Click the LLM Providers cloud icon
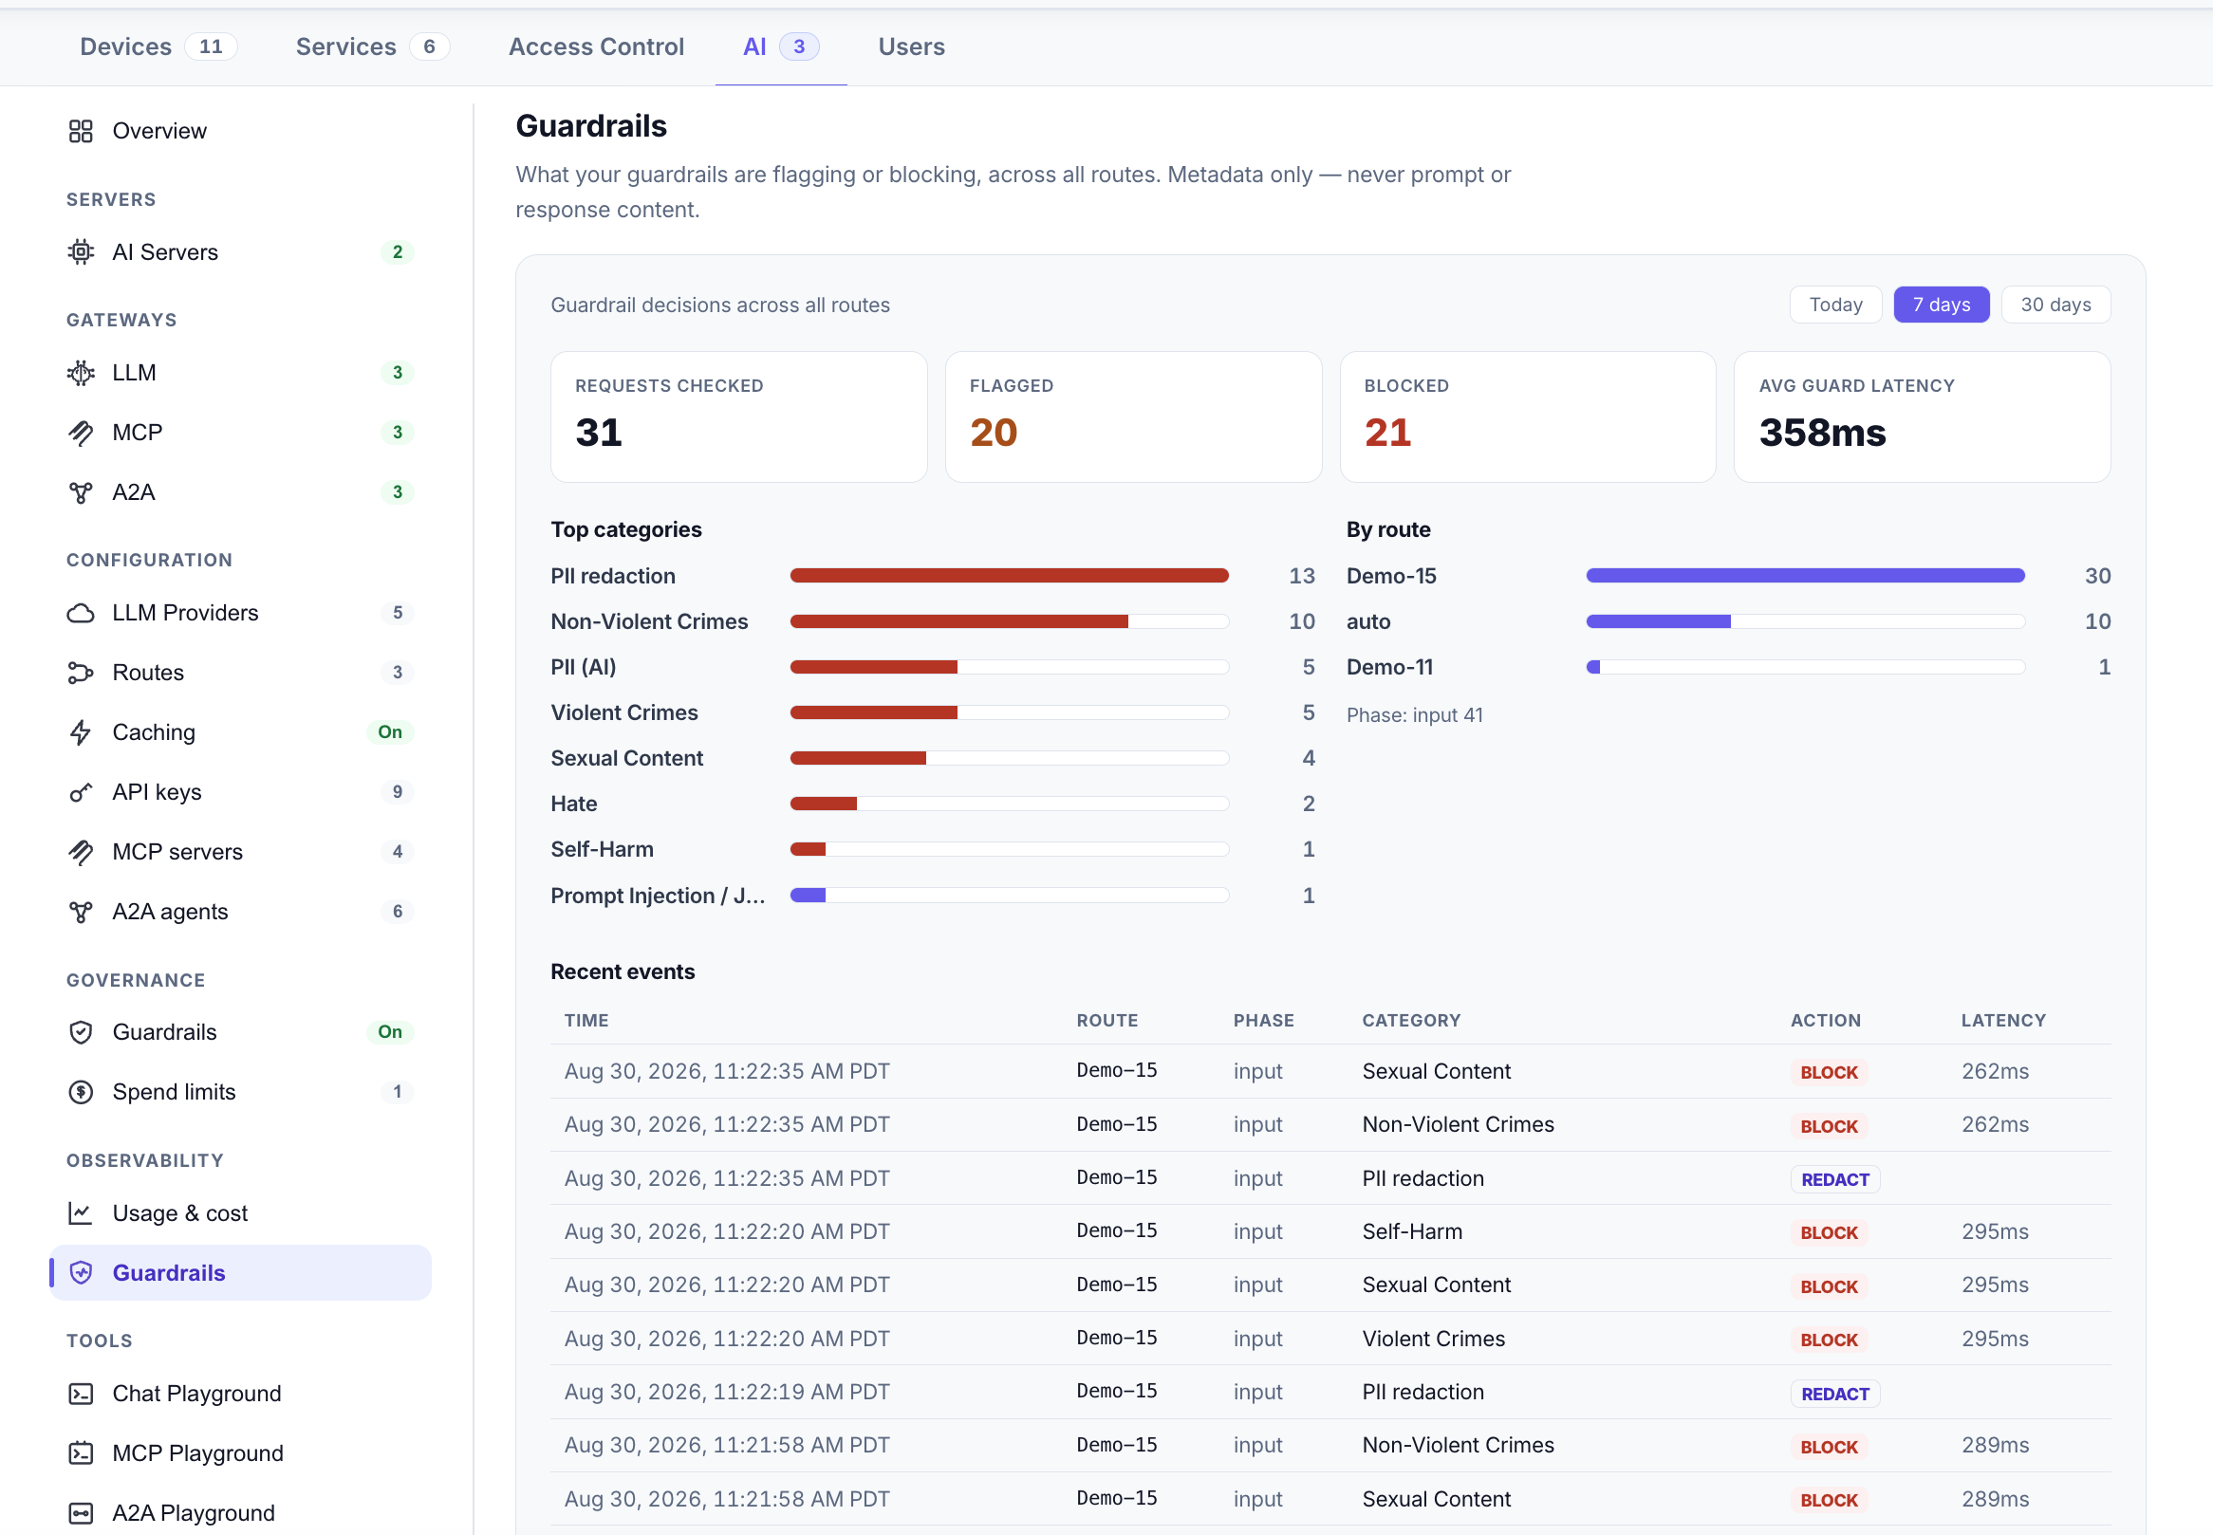Image resolution: width=2213 pixels, height=1535 pixels. (81, 613)
